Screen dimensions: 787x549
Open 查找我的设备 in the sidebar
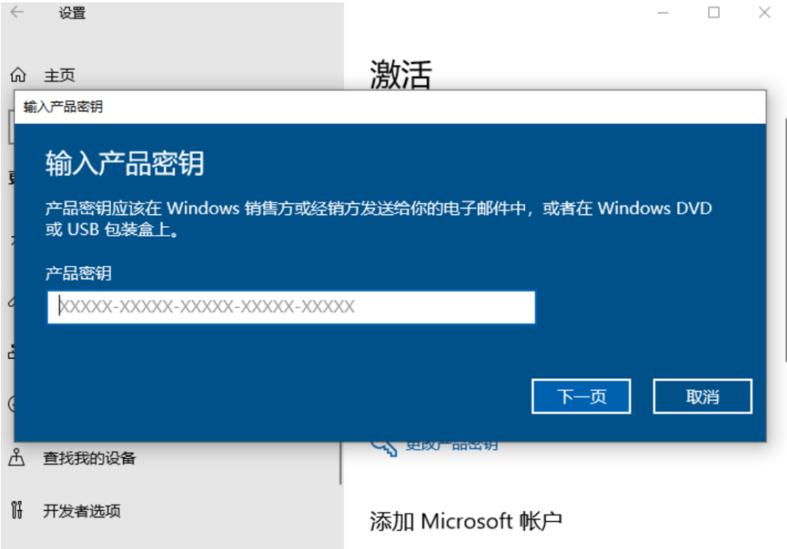tap(89, 458)
